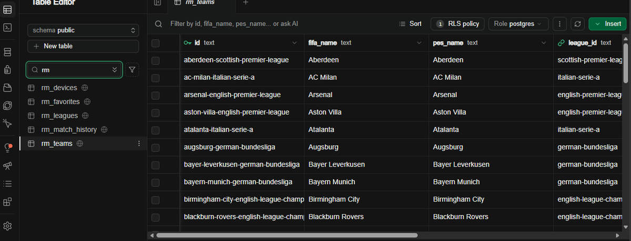Add a new tab with plus icon

click(246, 3)
